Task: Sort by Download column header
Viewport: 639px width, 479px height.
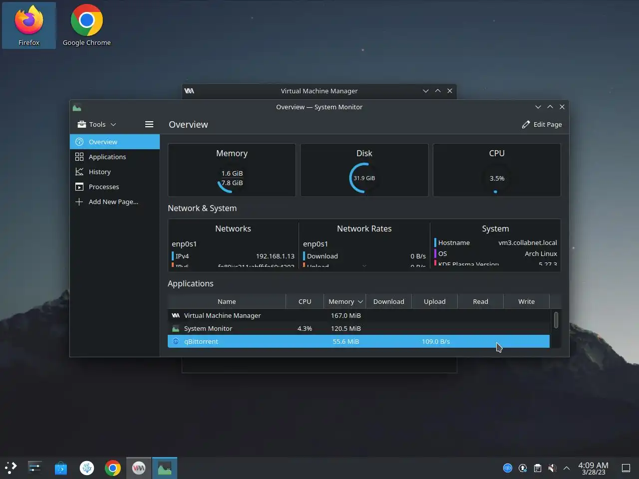Action: click(x=388, y=301)
